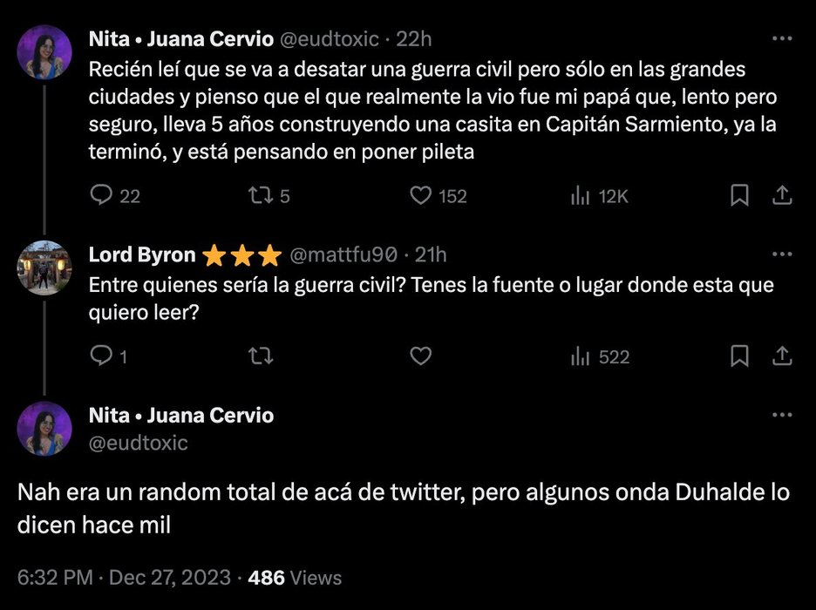
Task: Bookmark Lord Byron's reply
Action: click(x=739, y=356)
